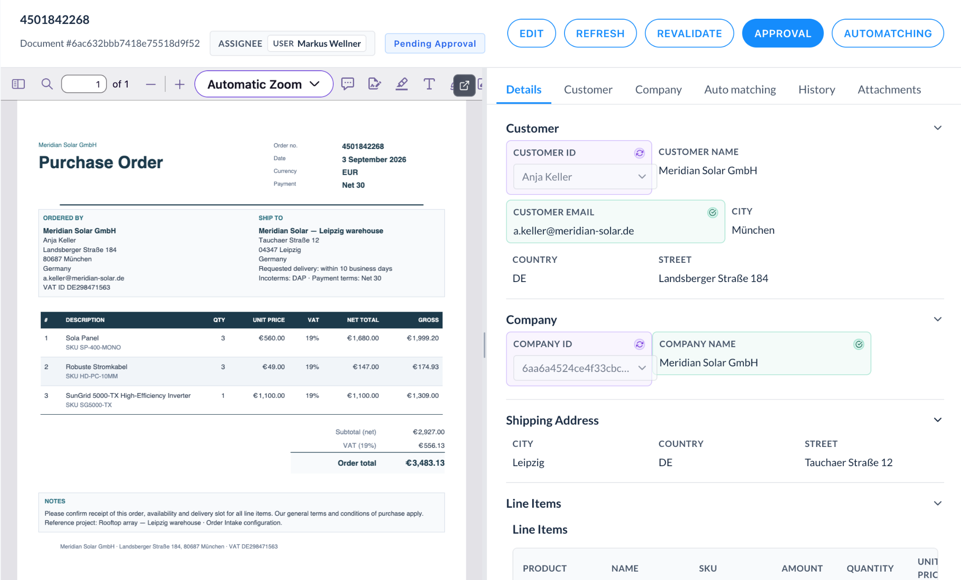Click the Order total €3,483.13 amount
The height and width of the screenshot is (580, 961).
[x=425, y=463]
